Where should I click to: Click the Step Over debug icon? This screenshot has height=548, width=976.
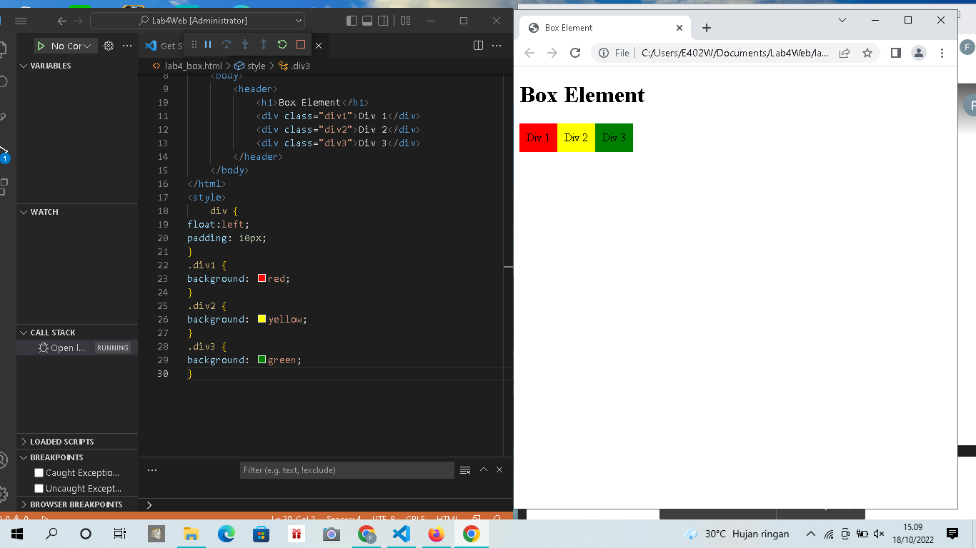[226, 45]
